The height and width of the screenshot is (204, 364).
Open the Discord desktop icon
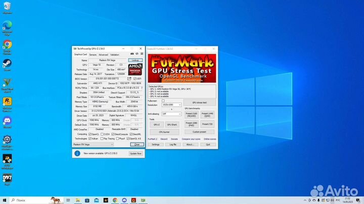(8, 121)
